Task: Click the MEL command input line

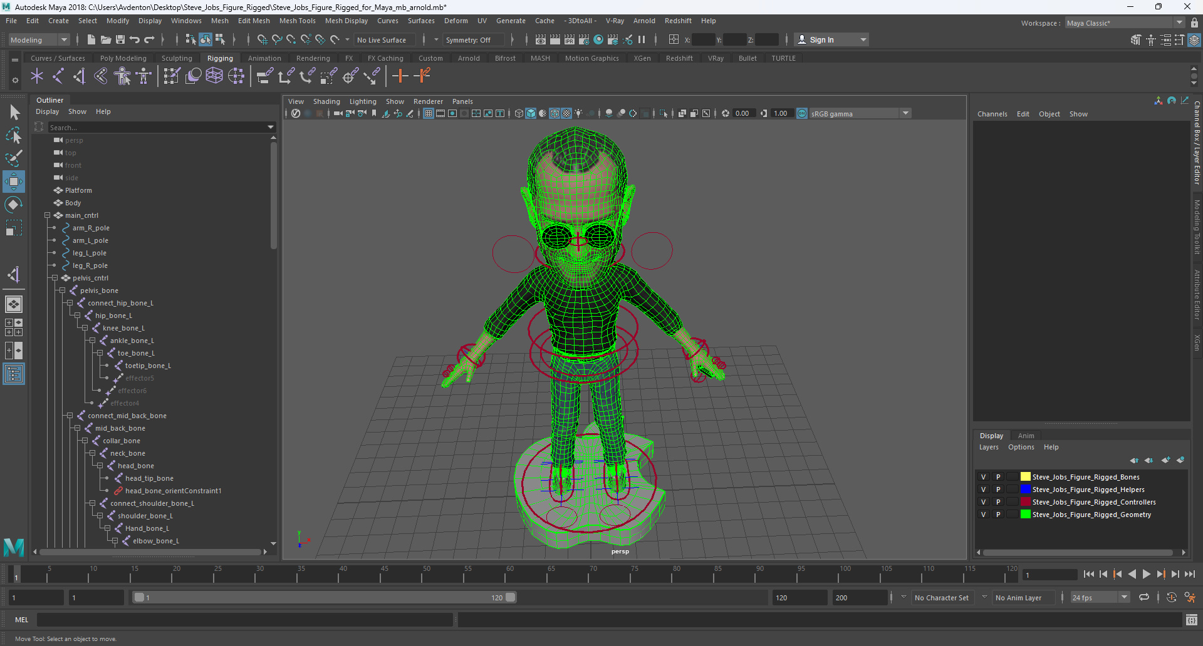Action: pos(244,620)
